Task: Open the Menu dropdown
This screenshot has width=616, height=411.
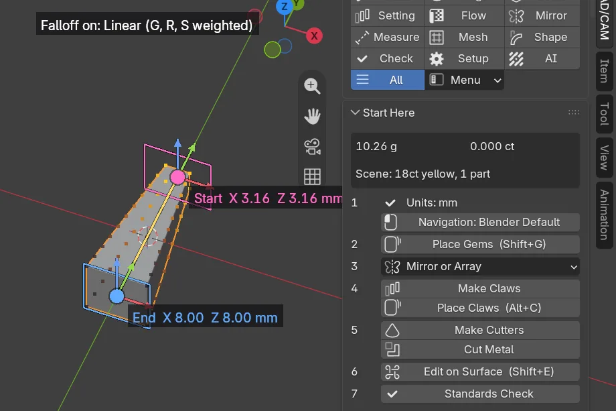Action: [x=465, y=80]
